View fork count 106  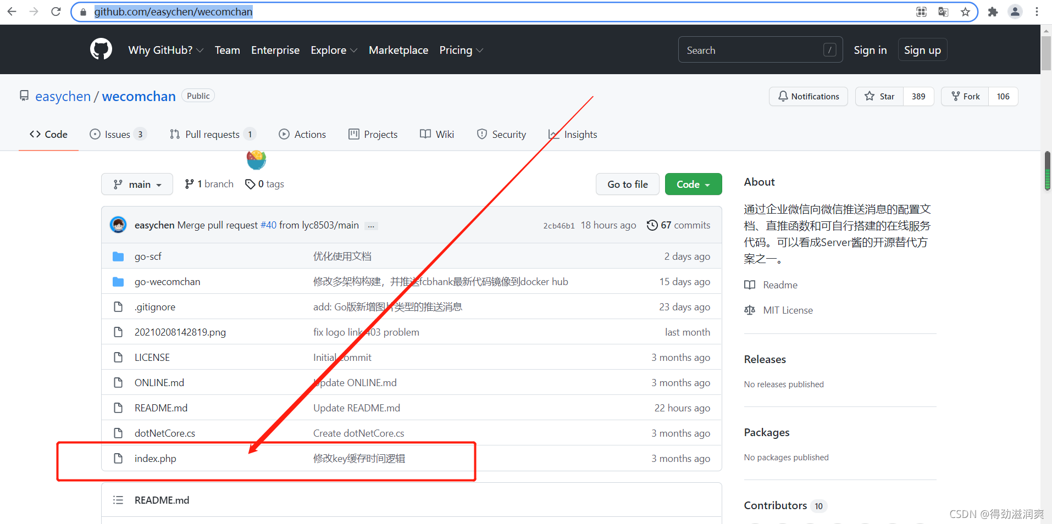1003,96
